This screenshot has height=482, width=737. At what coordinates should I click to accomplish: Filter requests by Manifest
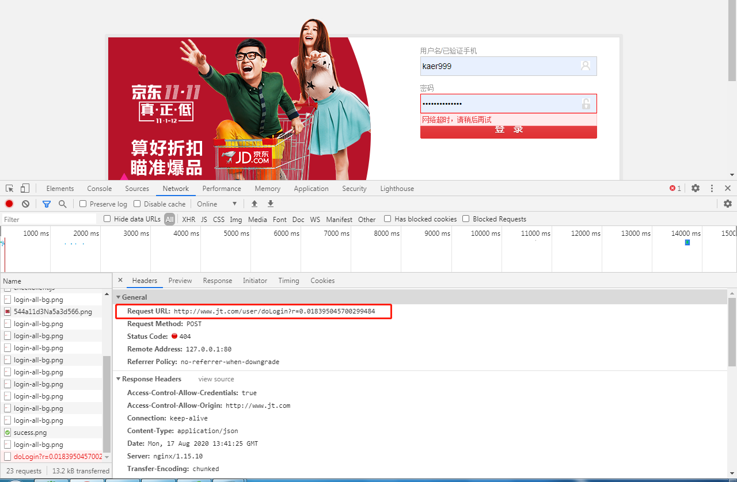click(x=339, y=219)
